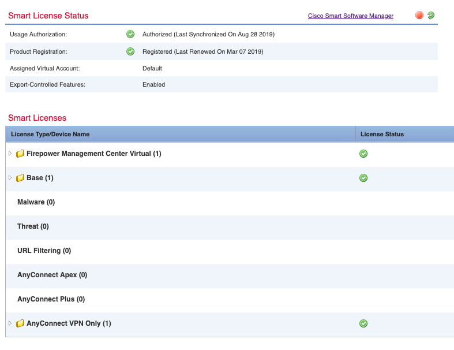Screen dimensions: 454x350
Task: Expand the Firepower Management Center Virtual row
Action: (x=10, y=154)
